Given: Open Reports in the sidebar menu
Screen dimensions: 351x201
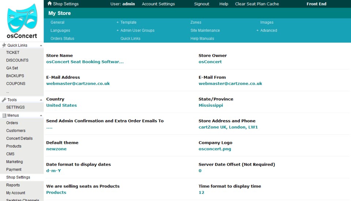Looking at the screenshot, I should [13, 185].
